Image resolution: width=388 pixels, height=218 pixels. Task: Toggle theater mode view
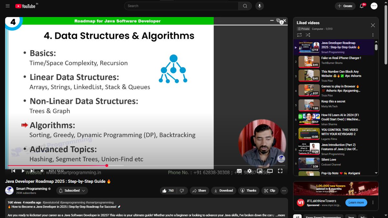point(270,171)
